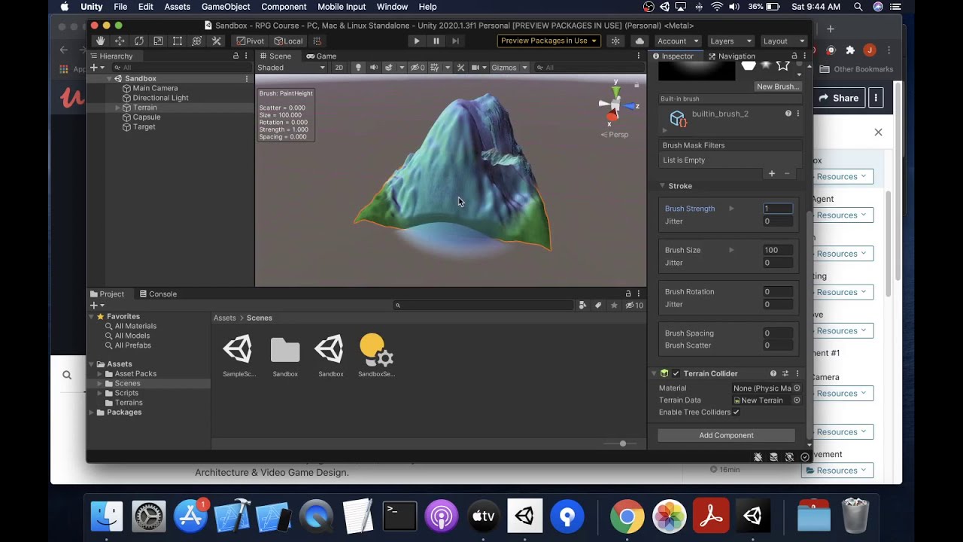
Task: Remove a brush mask filter
Action: tap(788, 174)
